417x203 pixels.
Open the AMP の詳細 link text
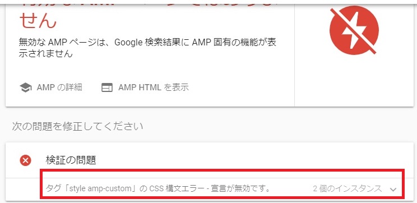click(x=59, y=87)
